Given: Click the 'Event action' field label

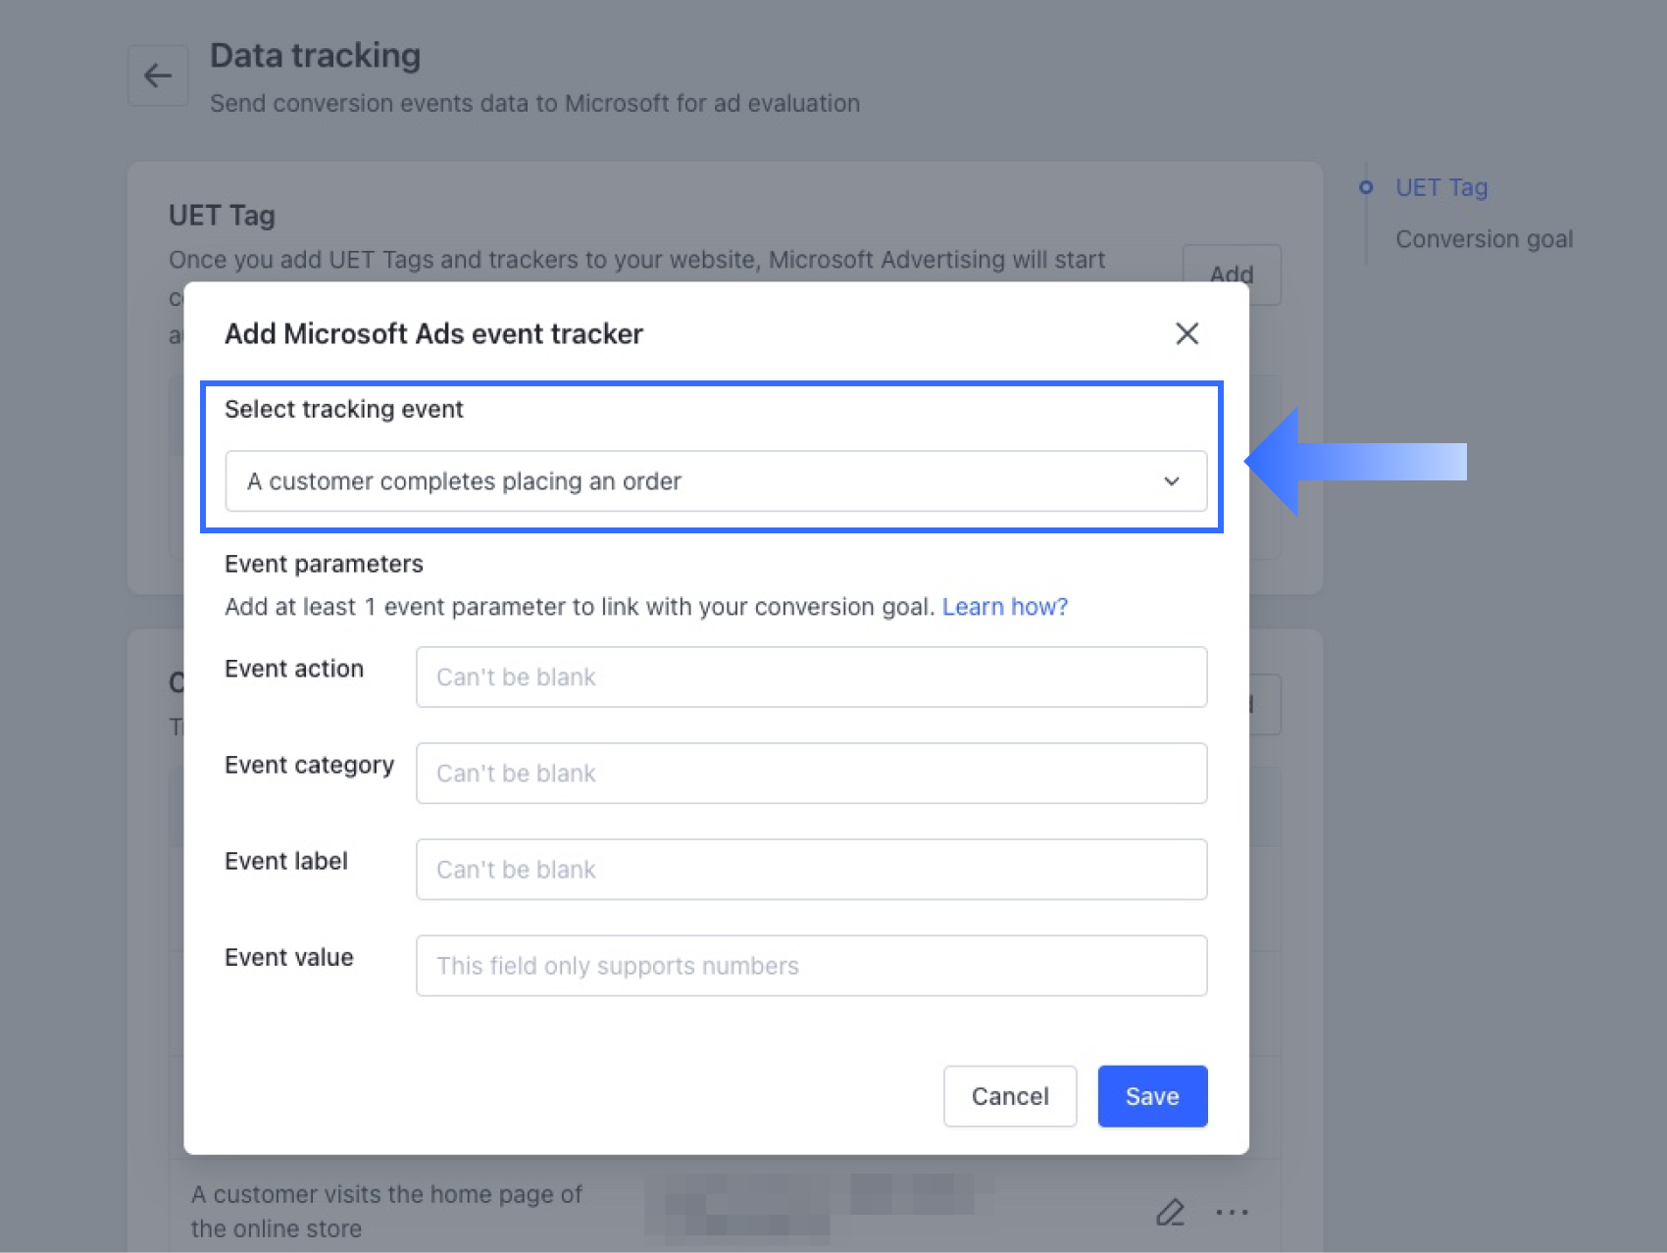Looking at the screenshot, I should point(294,669).
